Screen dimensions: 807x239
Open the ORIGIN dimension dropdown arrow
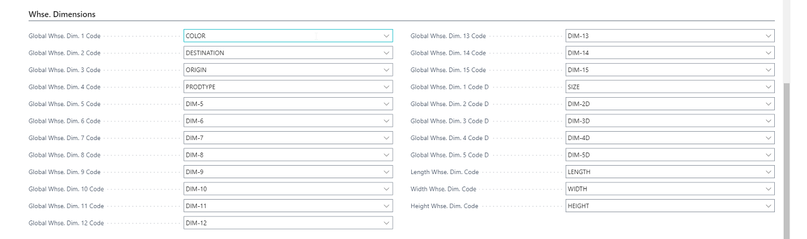386,70
